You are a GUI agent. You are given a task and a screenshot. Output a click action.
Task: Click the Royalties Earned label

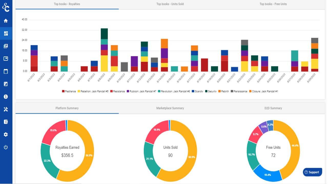pyautogui.click(x=67, y=147)
